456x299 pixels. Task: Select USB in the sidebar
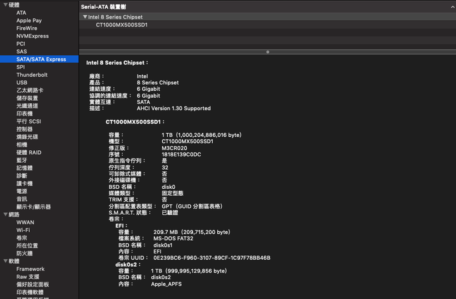pyautogui.click(x=22, y=82)
